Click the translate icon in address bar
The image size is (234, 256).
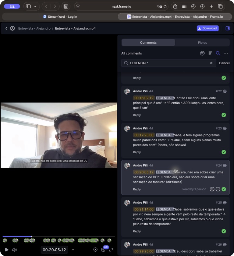[160, 6]
